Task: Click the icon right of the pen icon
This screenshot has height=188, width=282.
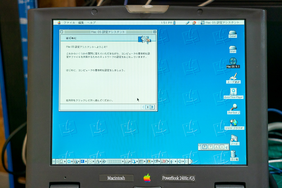Action: click(194, 23)
